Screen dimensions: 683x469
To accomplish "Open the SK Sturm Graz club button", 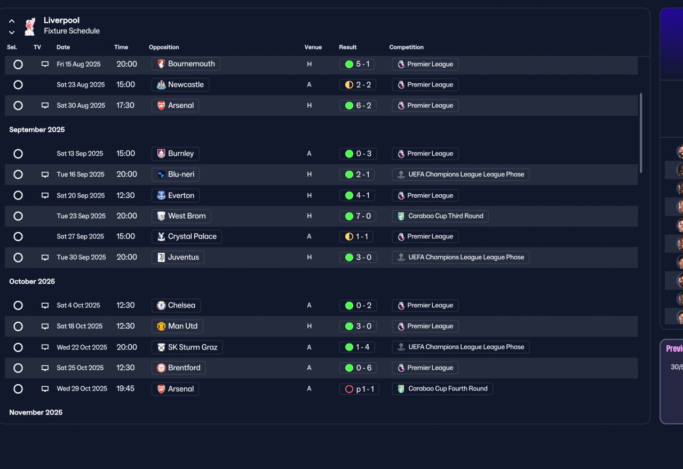I will click(187, 347).
